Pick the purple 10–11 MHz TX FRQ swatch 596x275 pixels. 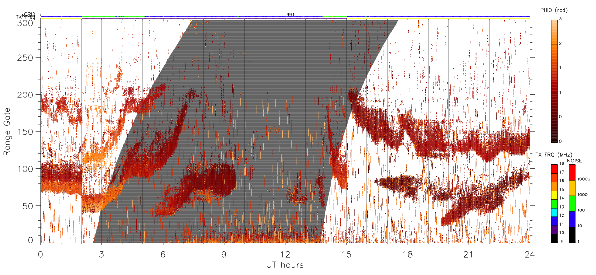point(554,230)
